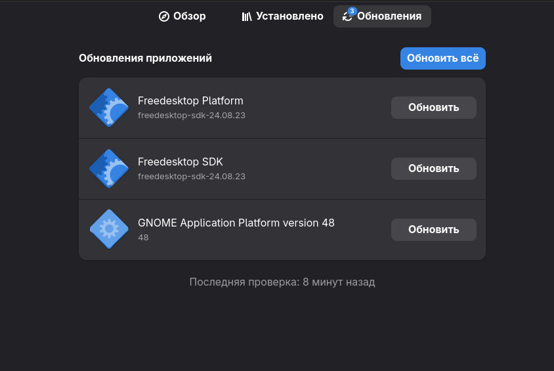Click the blue update count badge
This screenshot has width=554, height=371.
pyautogui.click(x=352, y=11)
